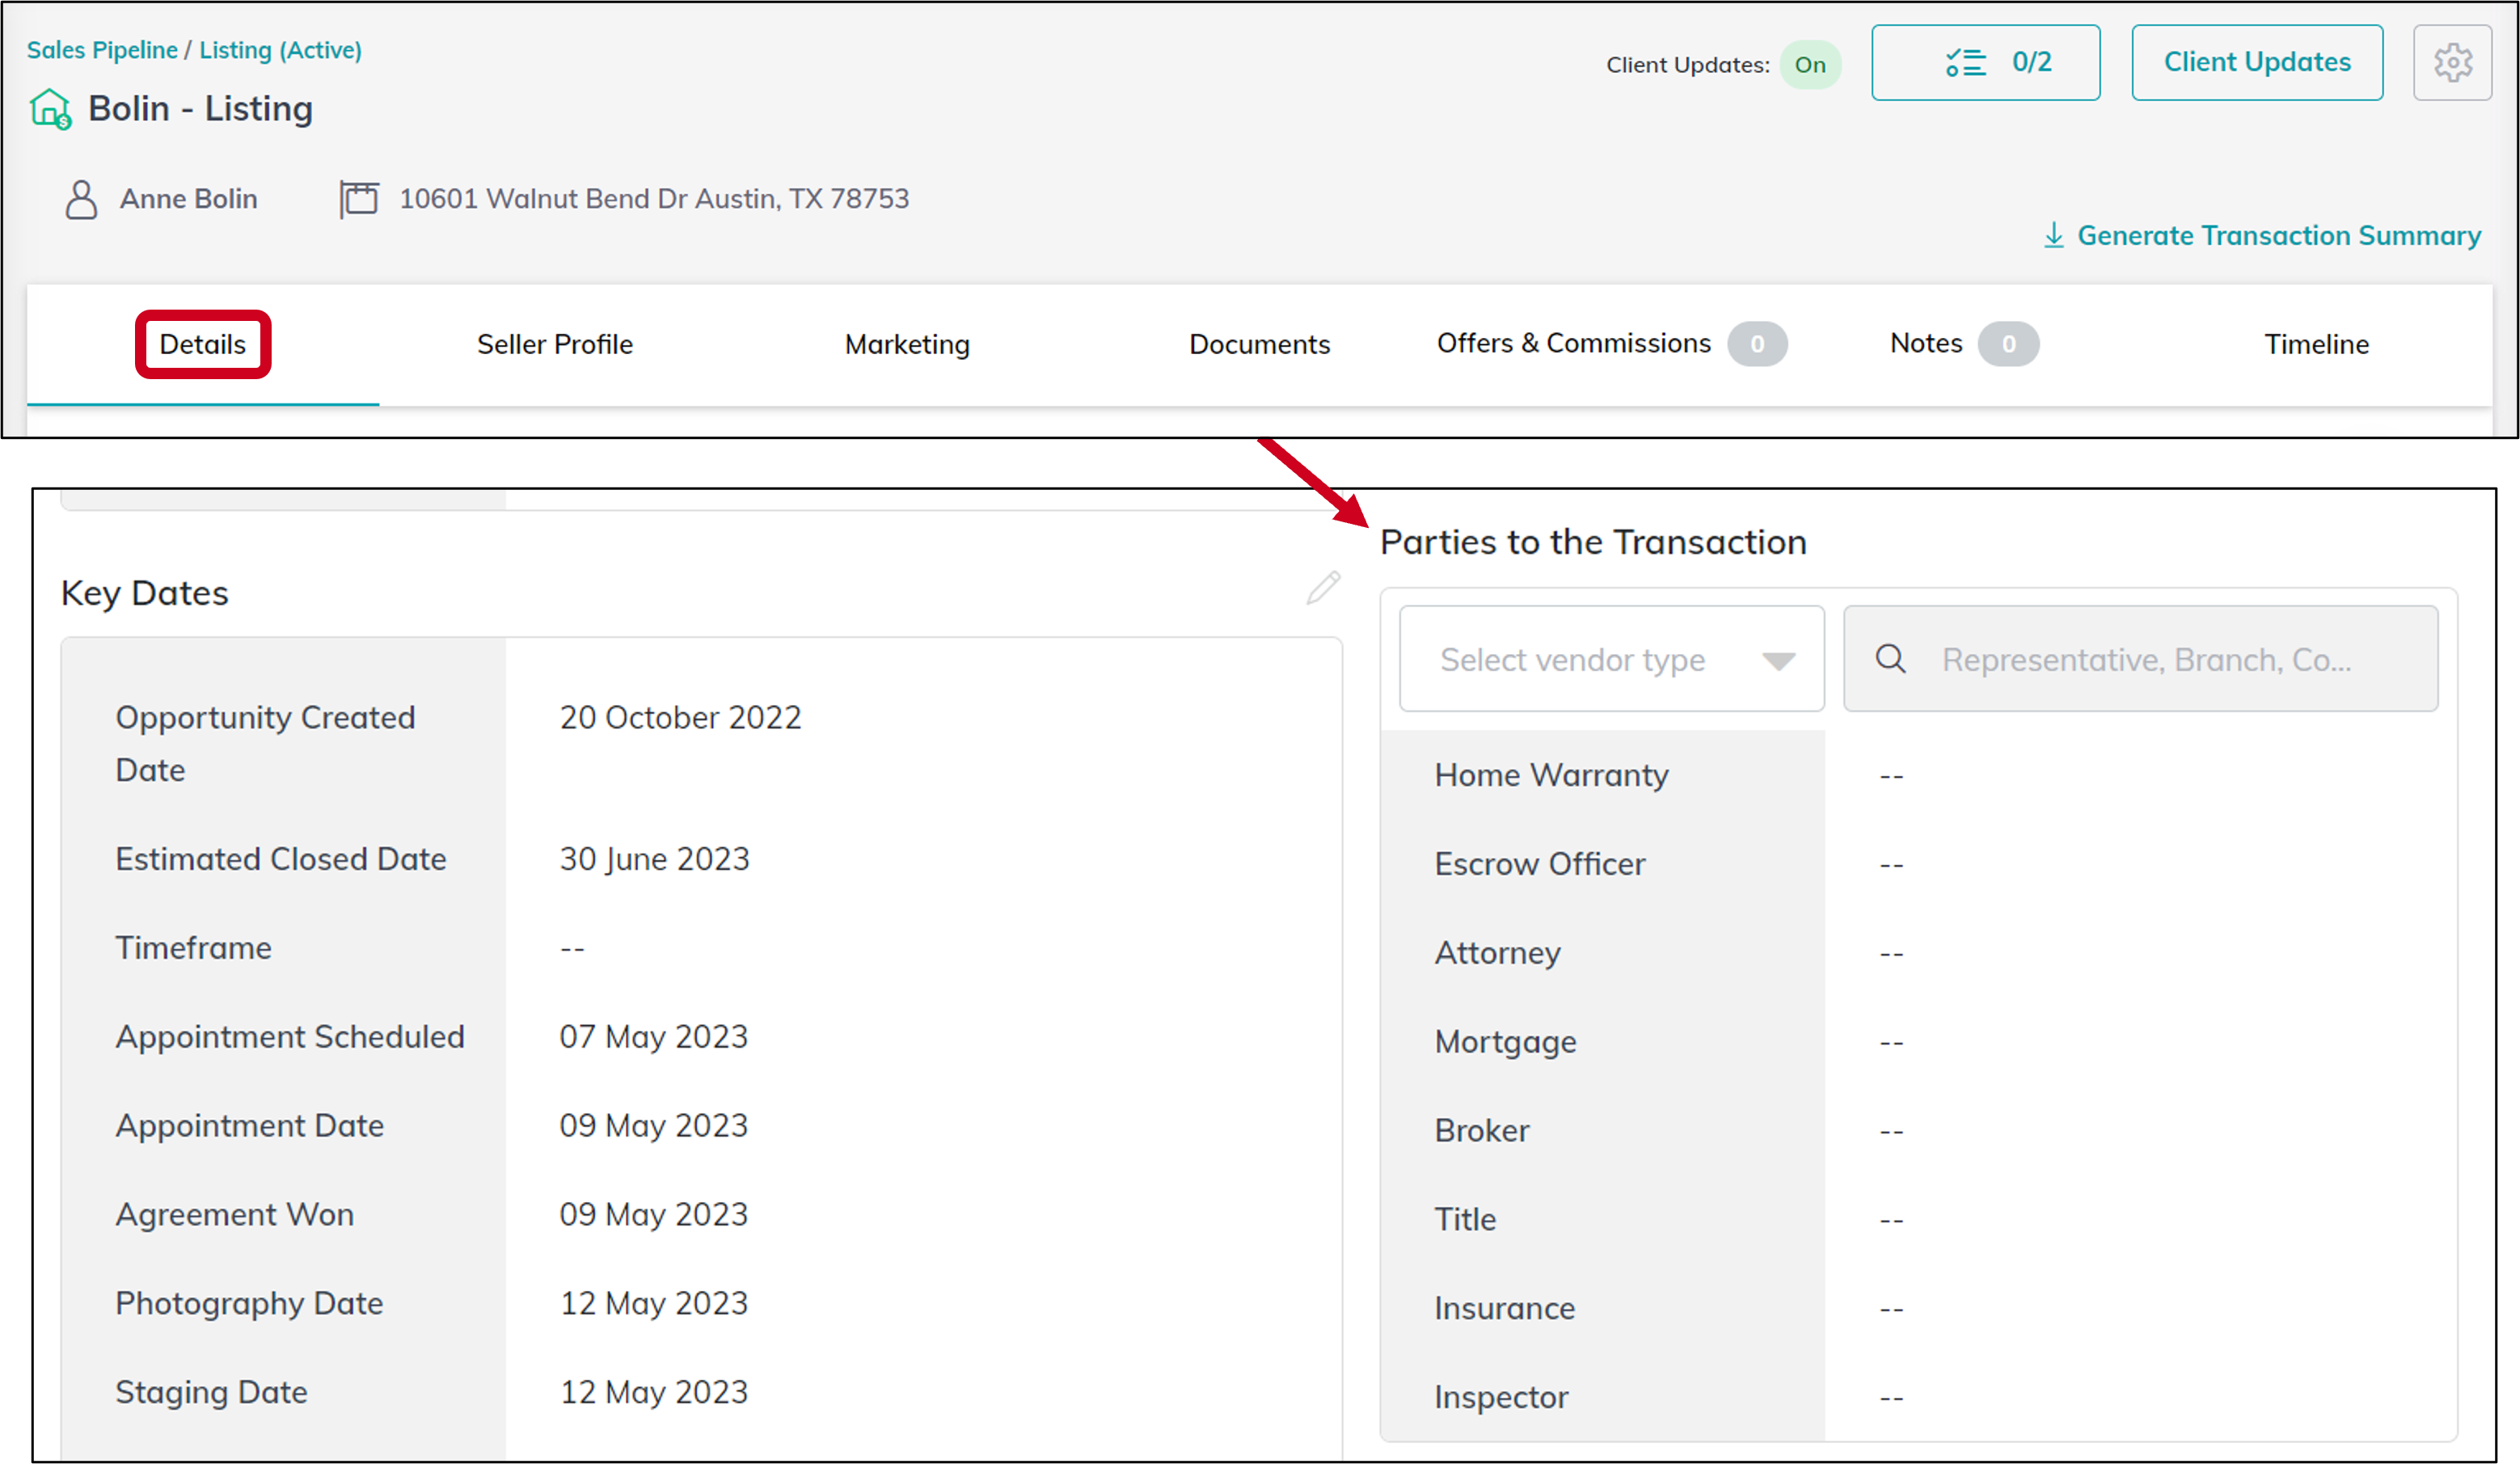Screen dimensions: 2520x1464
Task: Click the Bolin - Listing title
Action: tap(200, 109)
